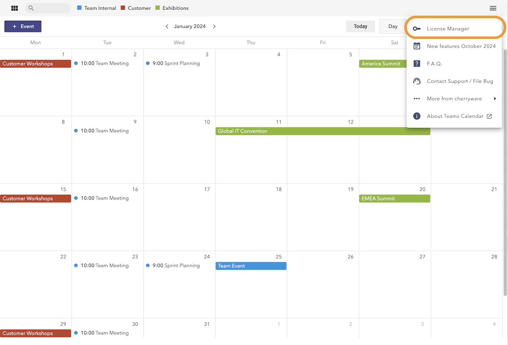Toggle the Exhibitions calendar filter

(172, 8)
